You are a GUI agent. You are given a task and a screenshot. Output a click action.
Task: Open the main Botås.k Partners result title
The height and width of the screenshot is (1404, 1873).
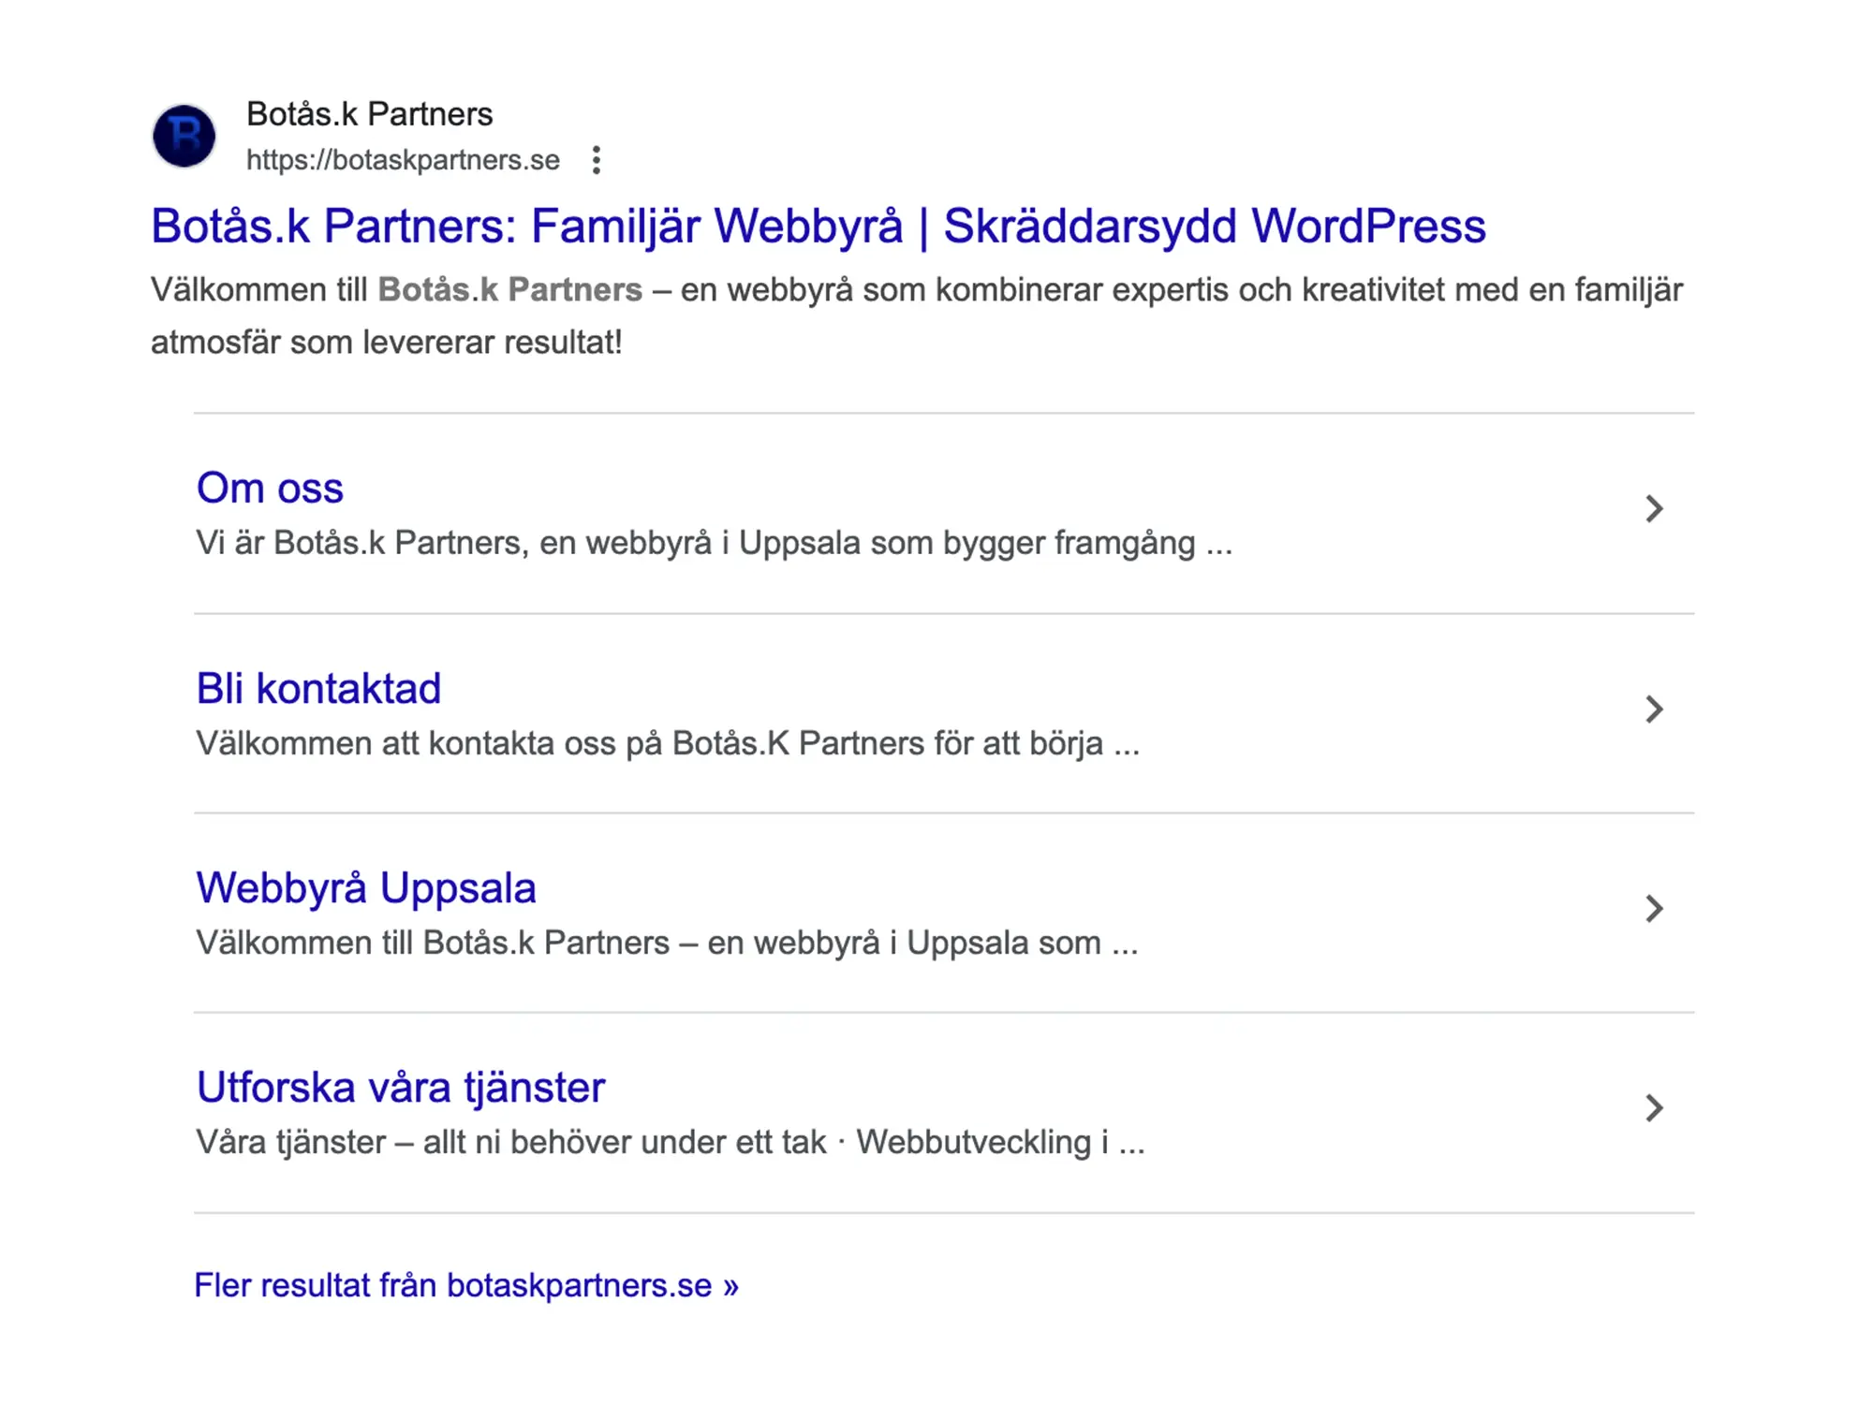(819, 227)
